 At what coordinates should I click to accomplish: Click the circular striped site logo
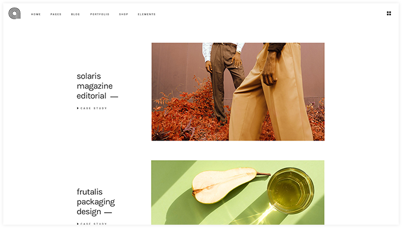(x=14, y=14)
